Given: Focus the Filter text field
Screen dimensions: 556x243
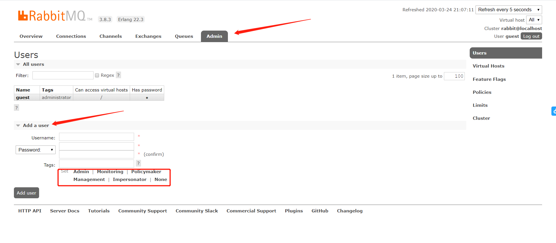Looking at the screenshot, I should [x=63, y=75].
